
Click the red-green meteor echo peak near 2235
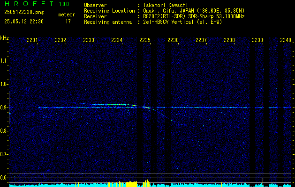click(146, 107)
